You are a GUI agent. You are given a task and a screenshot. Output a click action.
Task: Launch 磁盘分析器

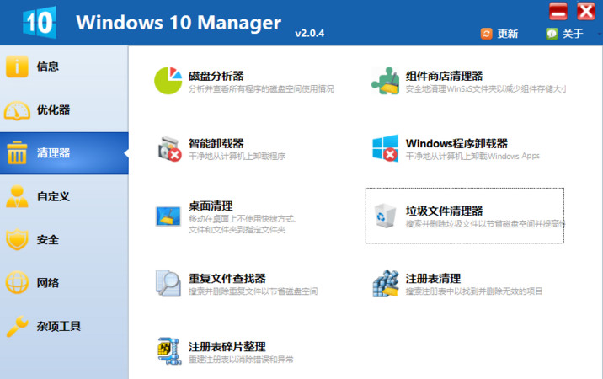click(216, 76)
